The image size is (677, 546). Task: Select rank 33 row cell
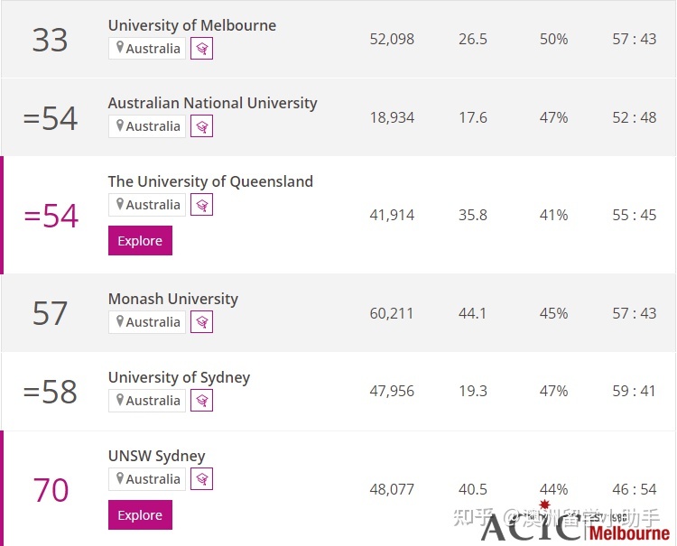[x=50, y=40]
